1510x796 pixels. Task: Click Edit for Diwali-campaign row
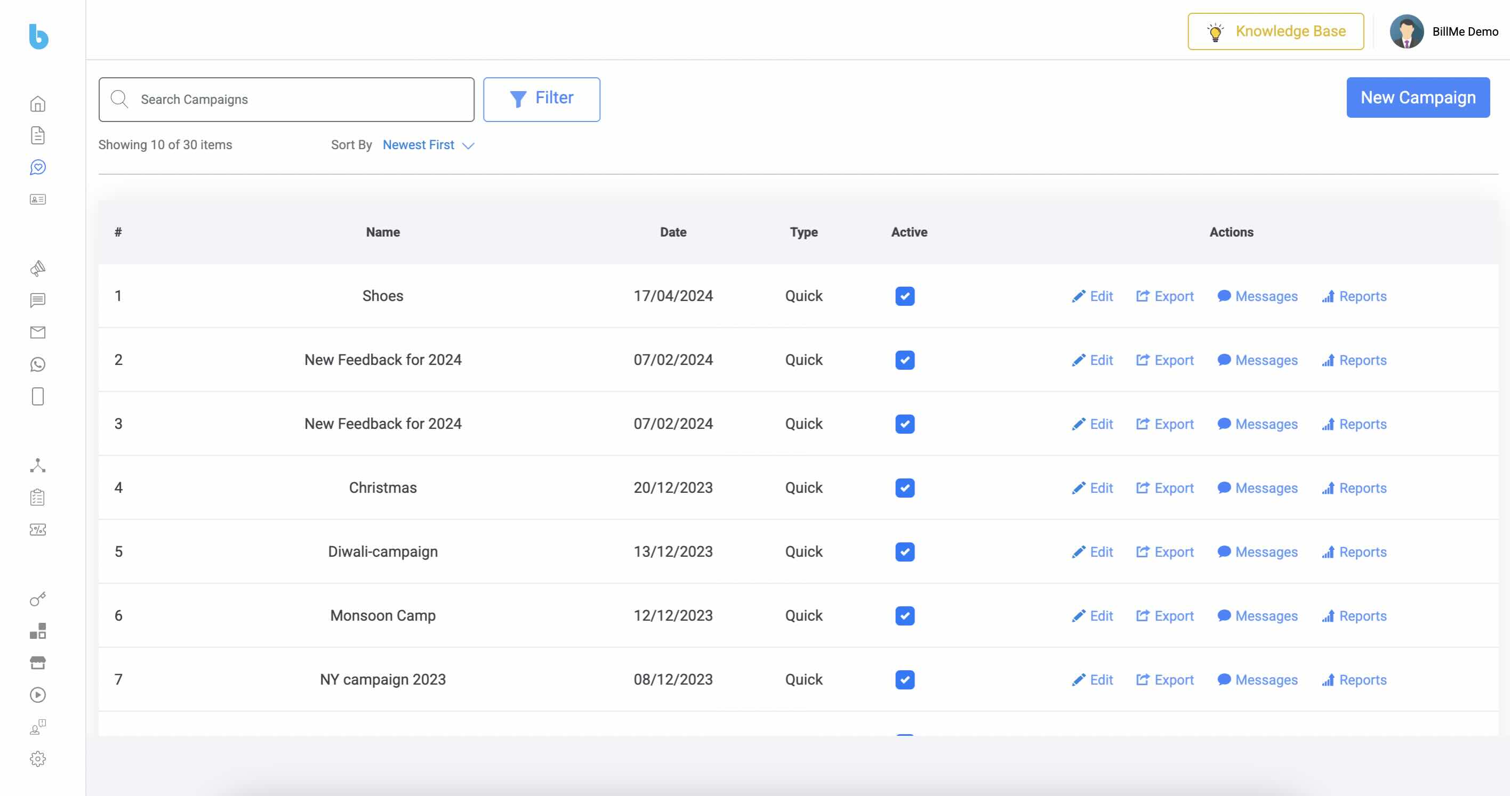(1093, 552)
